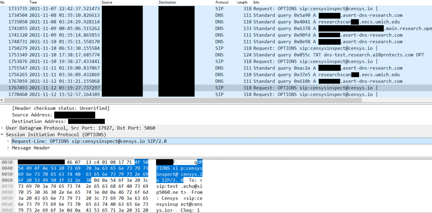Select packet 1753876 at 19:38:27.433441
The height and width of the screenshot is (213, 432).
pyautogui.click(x=216, y=61)
